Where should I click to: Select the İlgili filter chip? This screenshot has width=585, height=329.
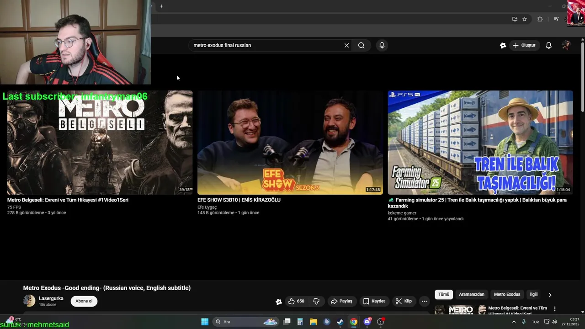pos(533,294)
